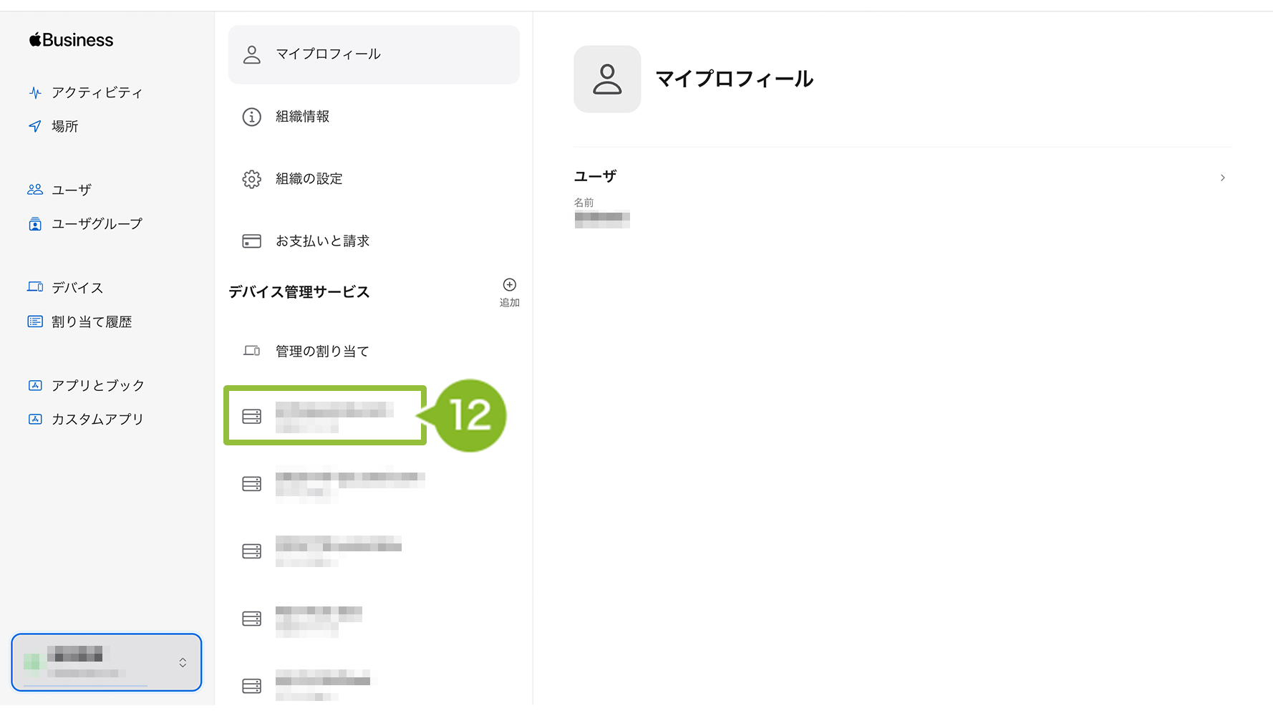
Task: Expand the ユーザ row chevron
Action: [1223, 178]
